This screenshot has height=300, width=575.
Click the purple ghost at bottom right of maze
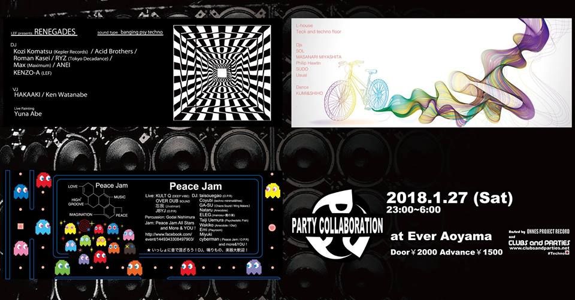pyautogui.click(x=254, y=266)
